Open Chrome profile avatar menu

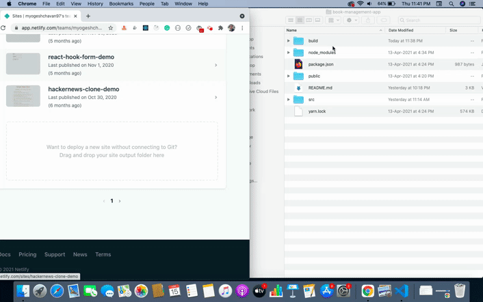tap(231, 28)
